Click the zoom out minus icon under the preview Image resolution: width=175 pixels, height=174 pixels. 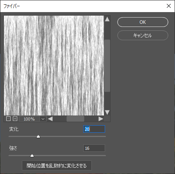(x=8, y=119)
